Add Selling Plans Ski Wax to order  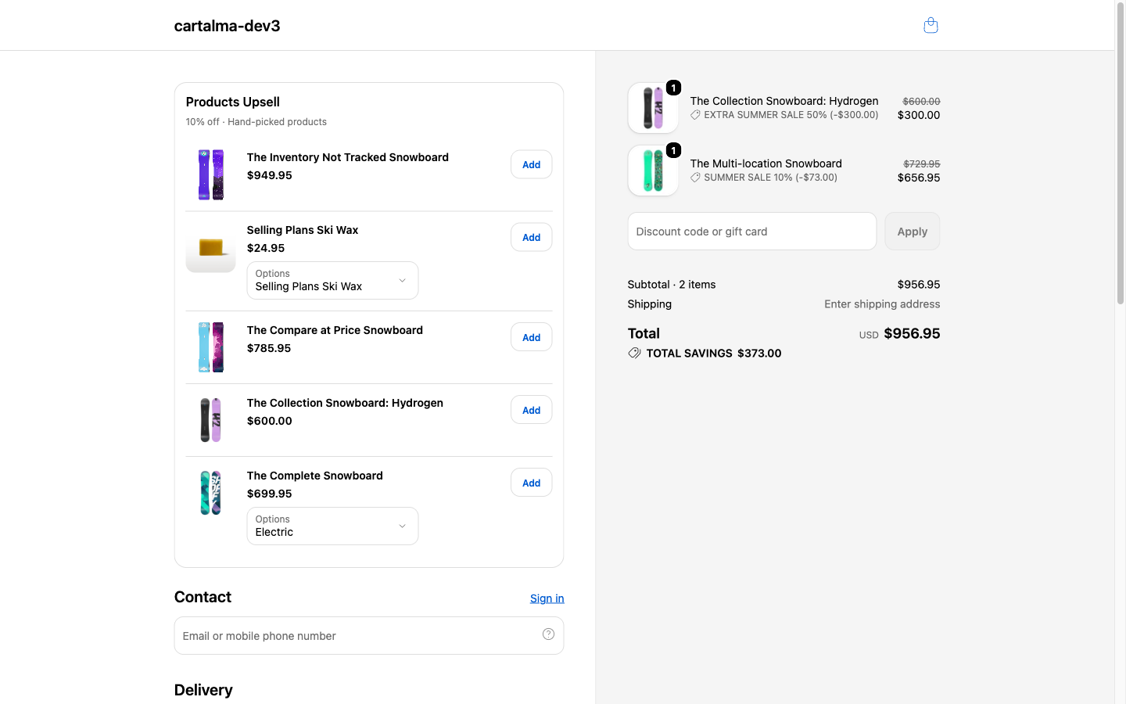532,237
